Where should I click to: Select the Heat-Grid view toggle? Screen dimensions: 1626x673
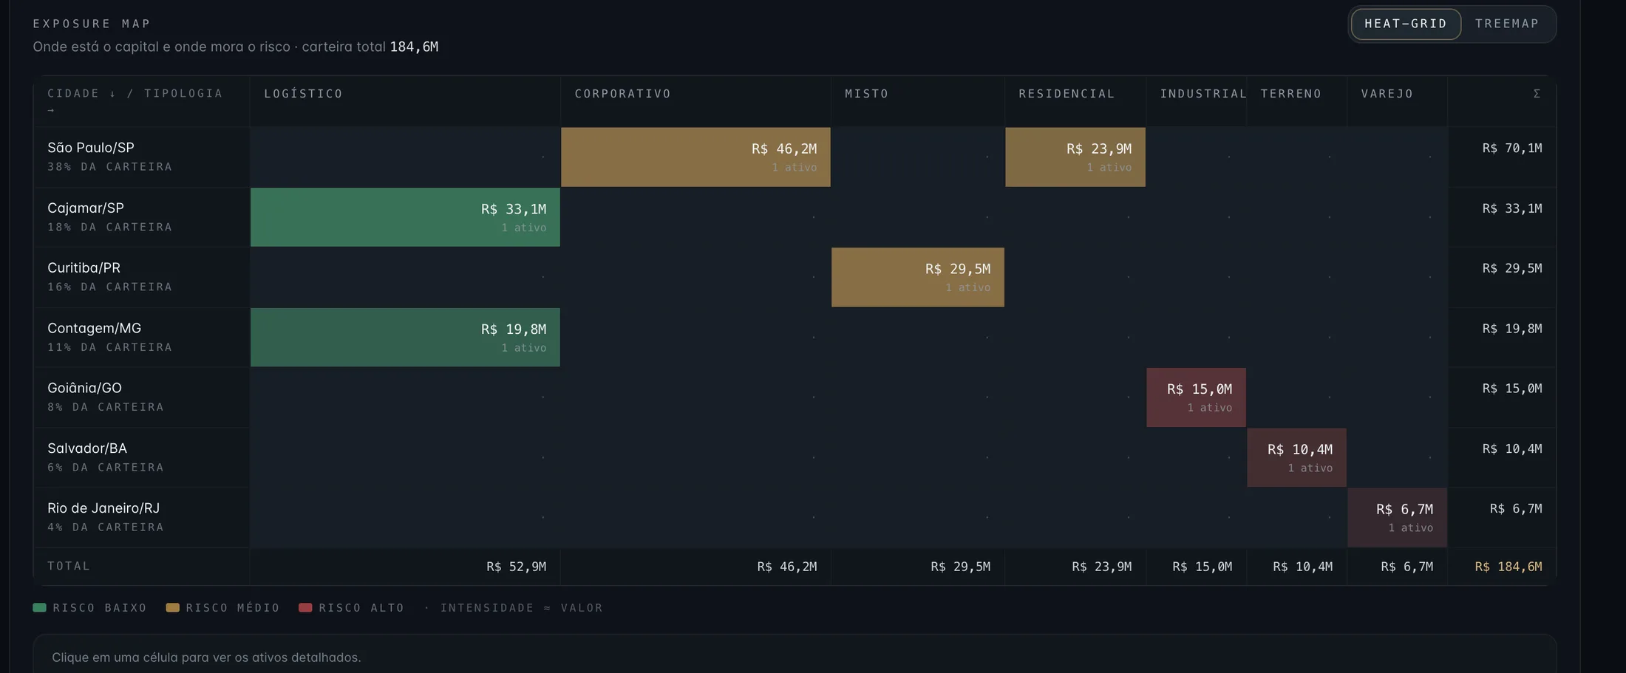coord(1406,24)
